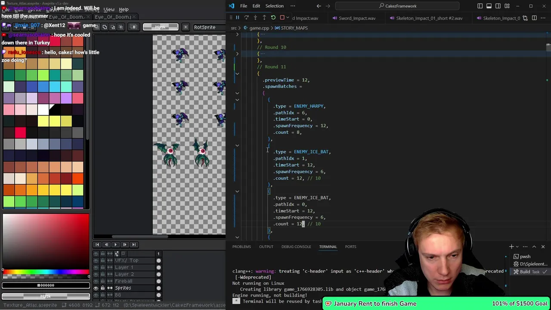Screen dimensions: 551x310
Task: Open dropdown next to debug stop button
Action: pyautogui.click(x=287, y=18)
